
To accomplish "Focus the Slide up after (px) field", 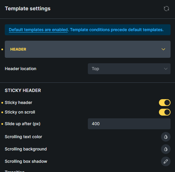I will [129, 124].
